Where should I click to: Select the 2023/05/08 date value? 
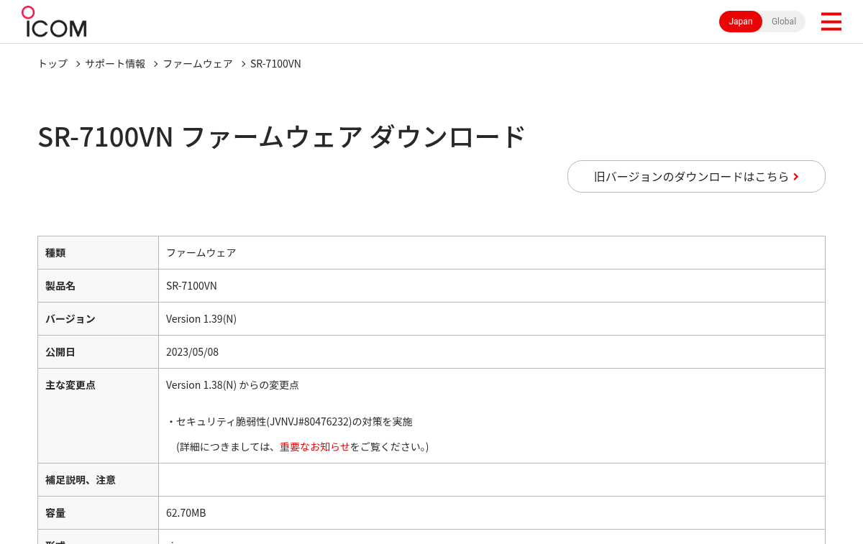(x=192, y=351)
